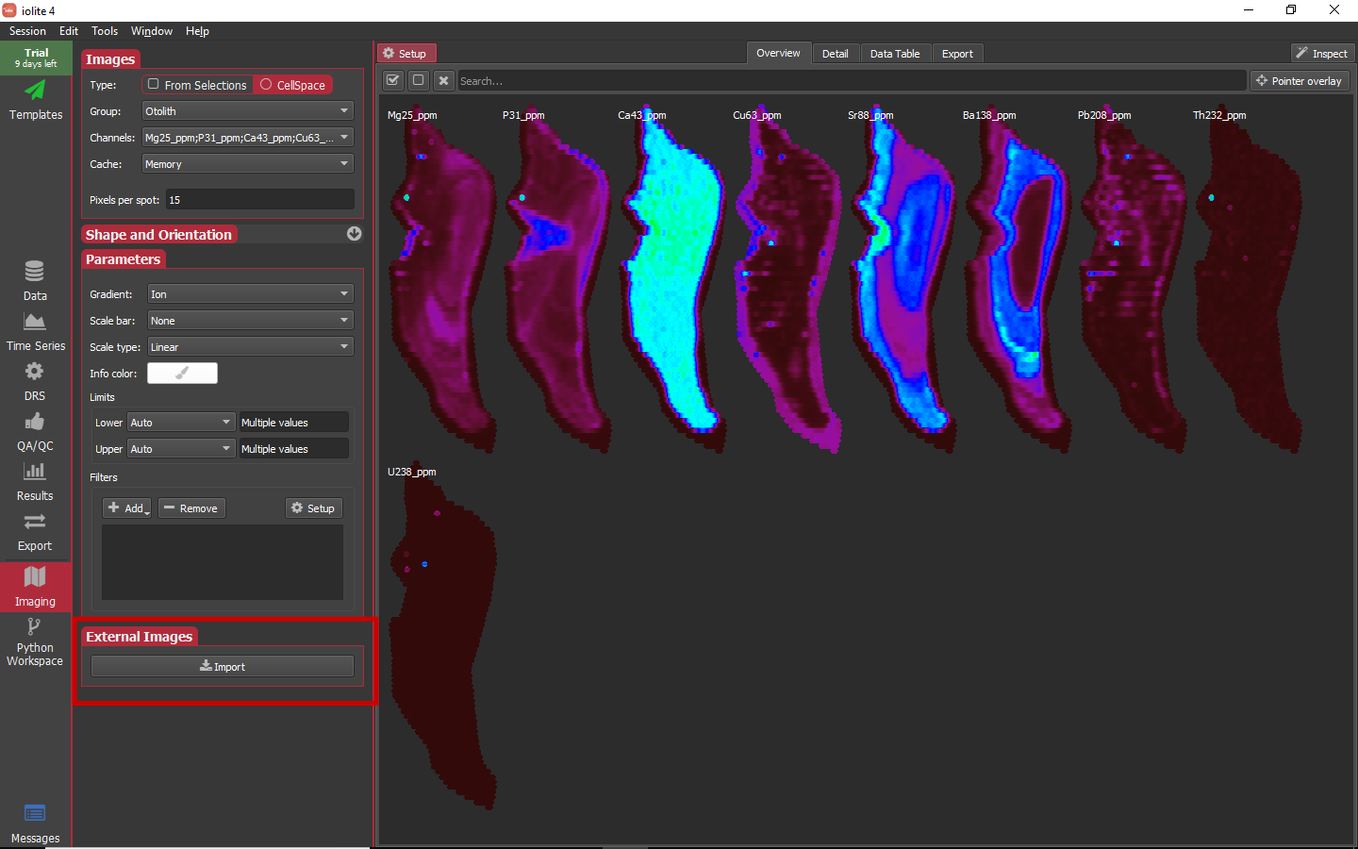Open the Python Workspace section
This screenshot has width=1358, height=849.
[35, 641]
